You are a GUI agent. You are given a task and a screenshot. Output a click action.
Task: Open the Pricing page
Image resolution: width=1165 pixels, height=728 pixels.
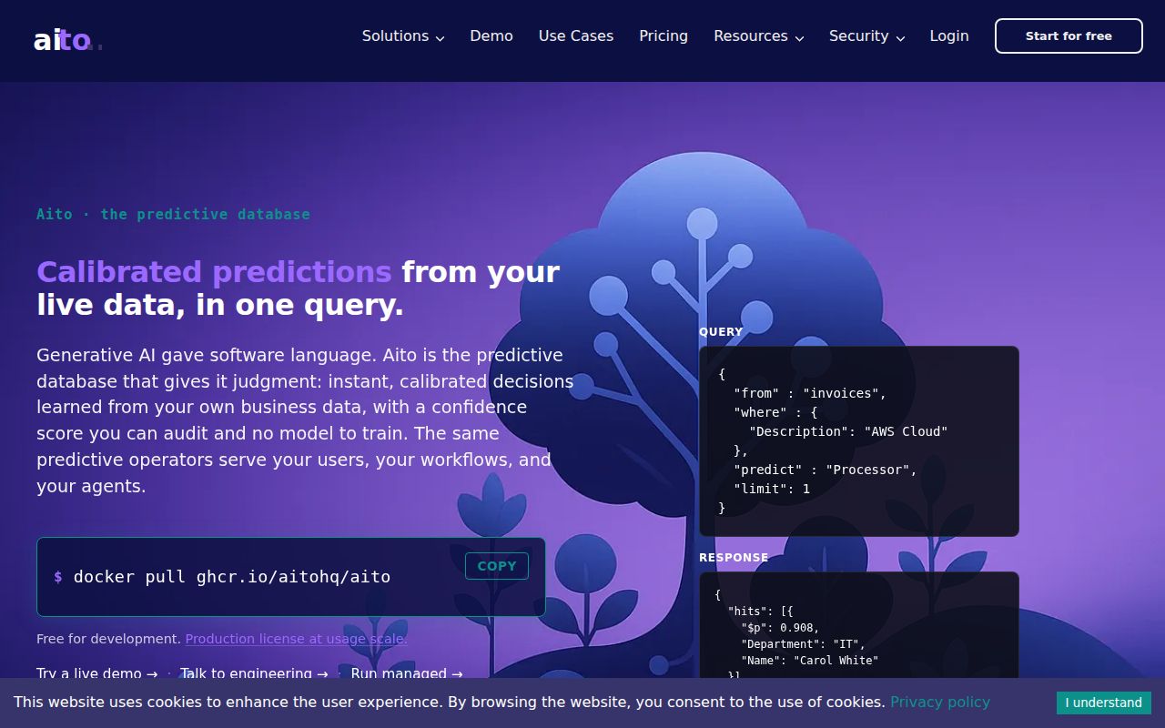pyautogui.click(x=664, y=36)
